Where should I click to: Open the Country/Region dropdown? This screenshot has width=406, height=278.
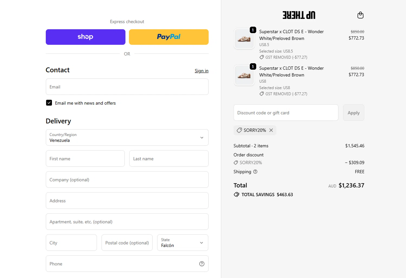[127, 138]
